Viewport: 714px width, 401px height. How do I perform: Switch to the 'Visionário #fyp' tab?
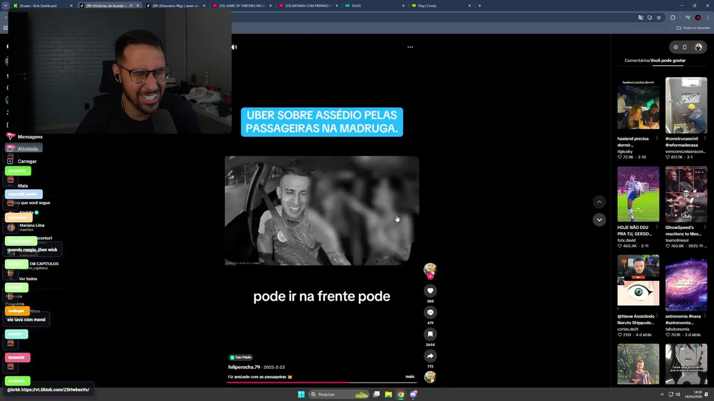[x=175, y=6]
